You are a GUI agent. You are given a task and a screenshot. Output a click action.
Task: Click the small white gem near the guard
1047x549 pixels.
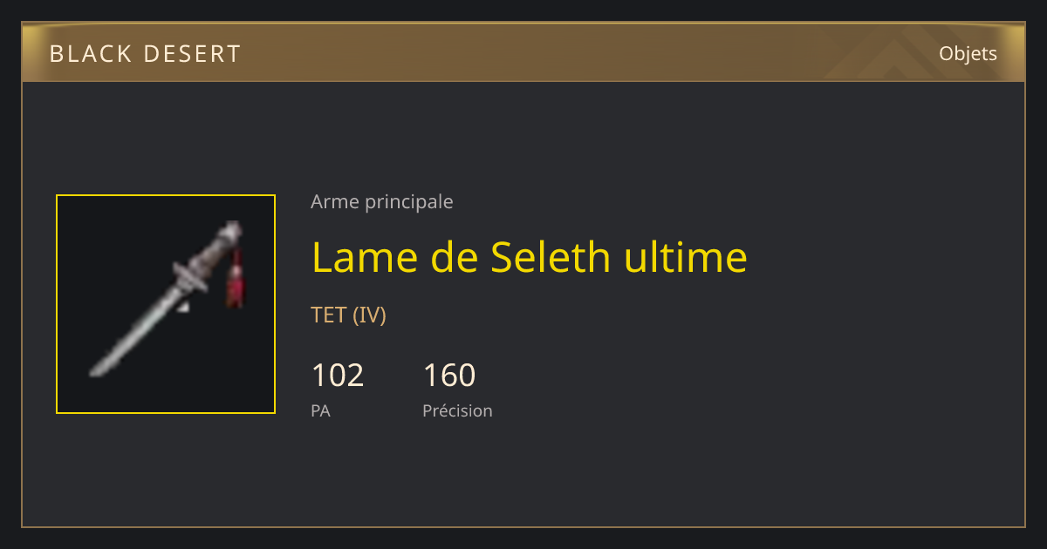coord(182,306)
